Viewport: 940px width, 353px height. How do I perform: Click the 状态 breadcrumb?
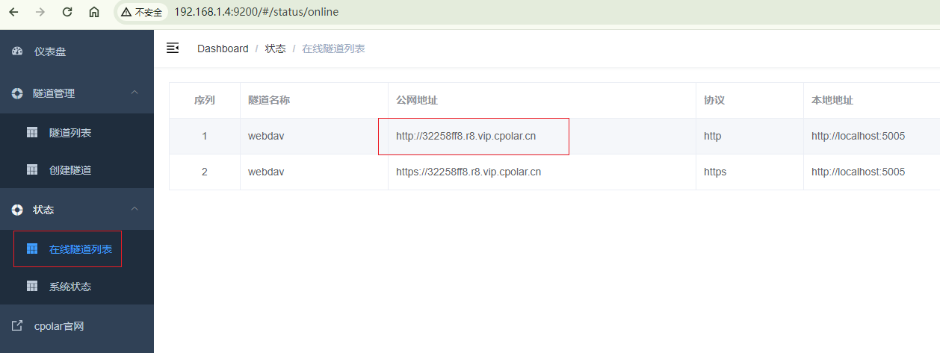275,49
